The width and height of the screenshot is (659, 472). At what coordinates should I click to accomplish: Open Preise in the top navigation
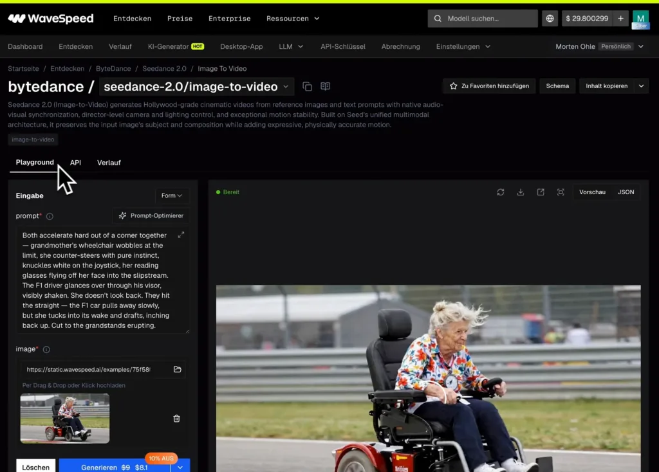180,19
